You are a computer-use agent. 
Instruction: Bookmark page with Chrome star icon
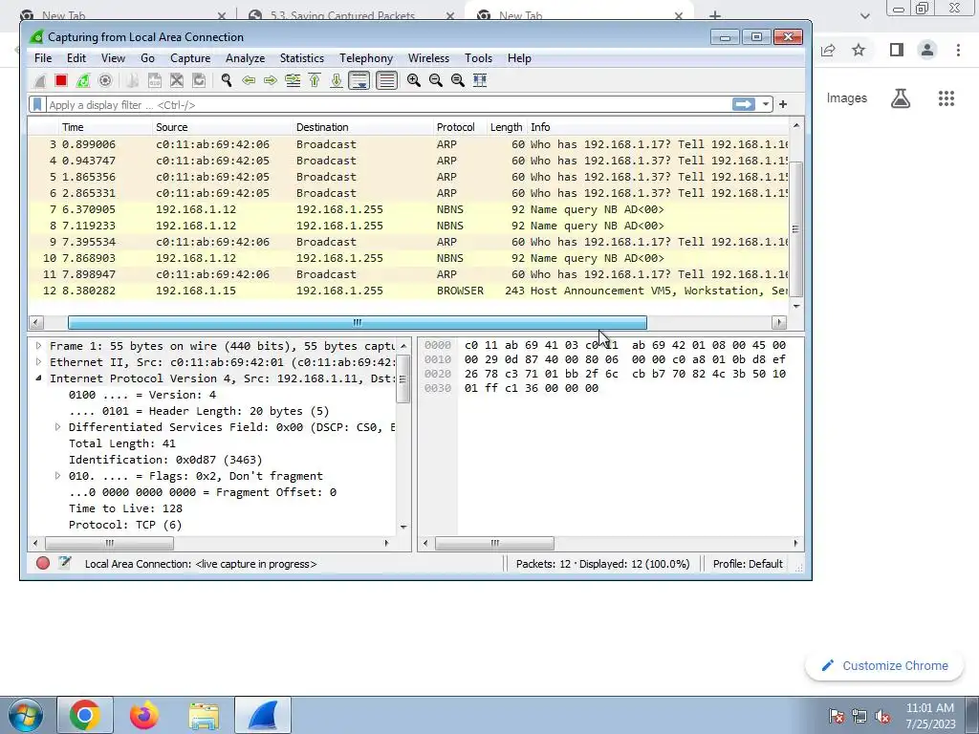point(859,50)
